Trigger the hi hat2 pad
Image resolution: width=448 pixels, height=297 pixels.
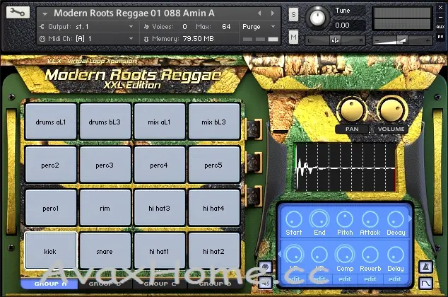coord(213,251)
